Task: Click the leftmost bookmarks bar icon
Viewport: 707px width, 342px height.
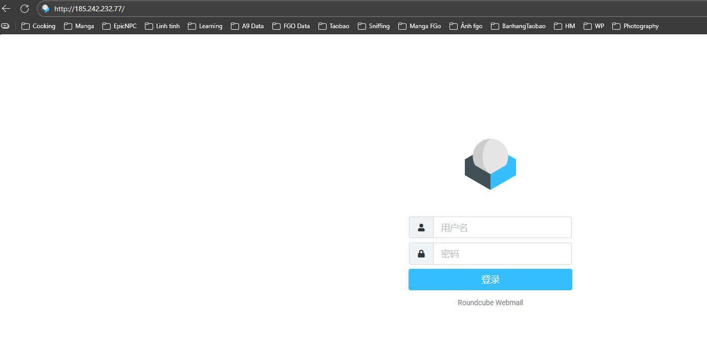Action: [5, 26]
